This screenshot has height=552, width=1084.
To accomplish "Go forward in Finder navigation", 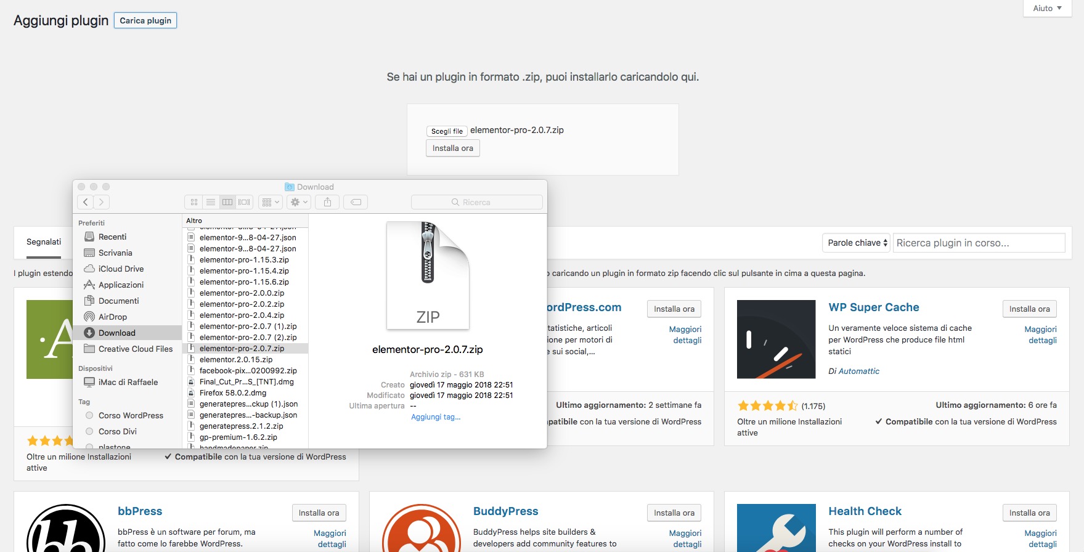I will click(x=102, y=202).
